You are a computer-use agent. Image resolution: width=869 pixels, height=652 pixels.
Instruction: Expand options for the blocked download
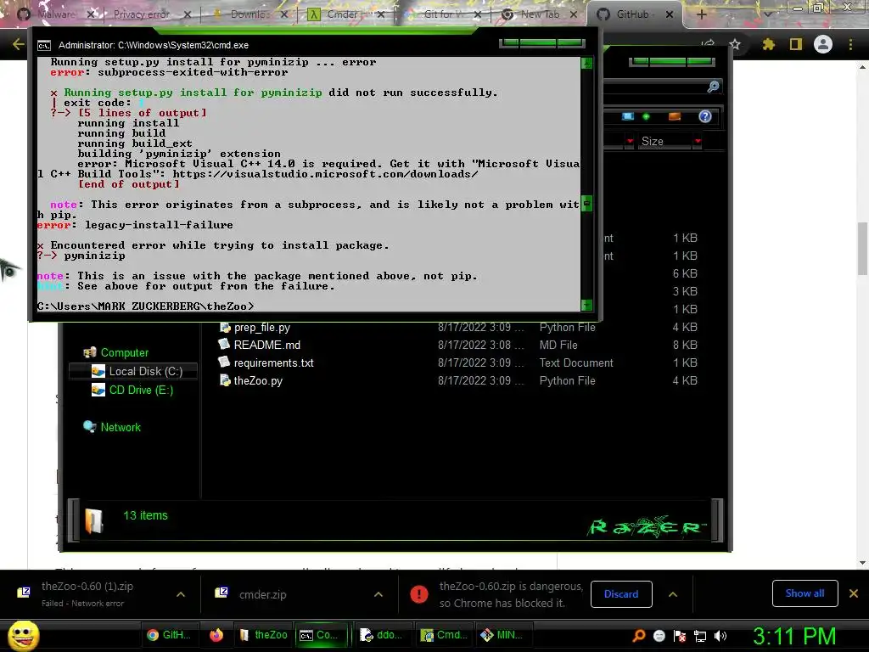pos(673,594)
